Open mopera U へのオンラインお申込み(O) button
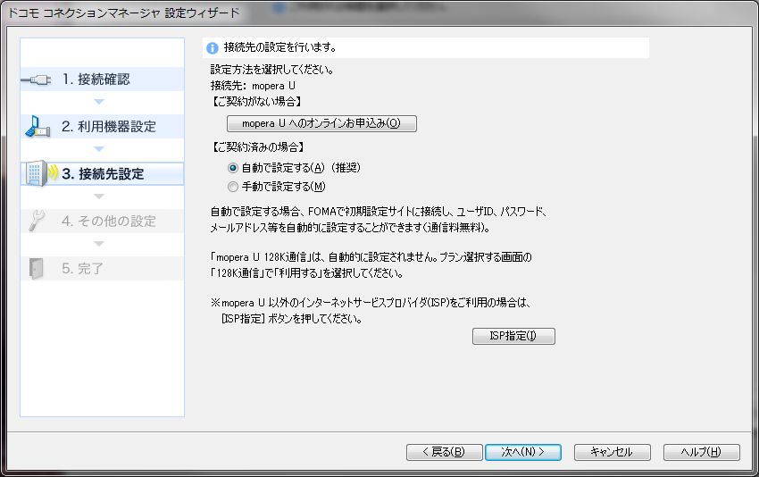759x477 pixels. pyautogui.click(x=321, y=123)
